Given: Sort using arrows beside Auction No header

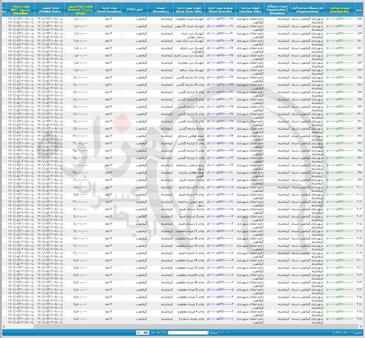Looking at the screenshot, I should (x=326, y=12).
